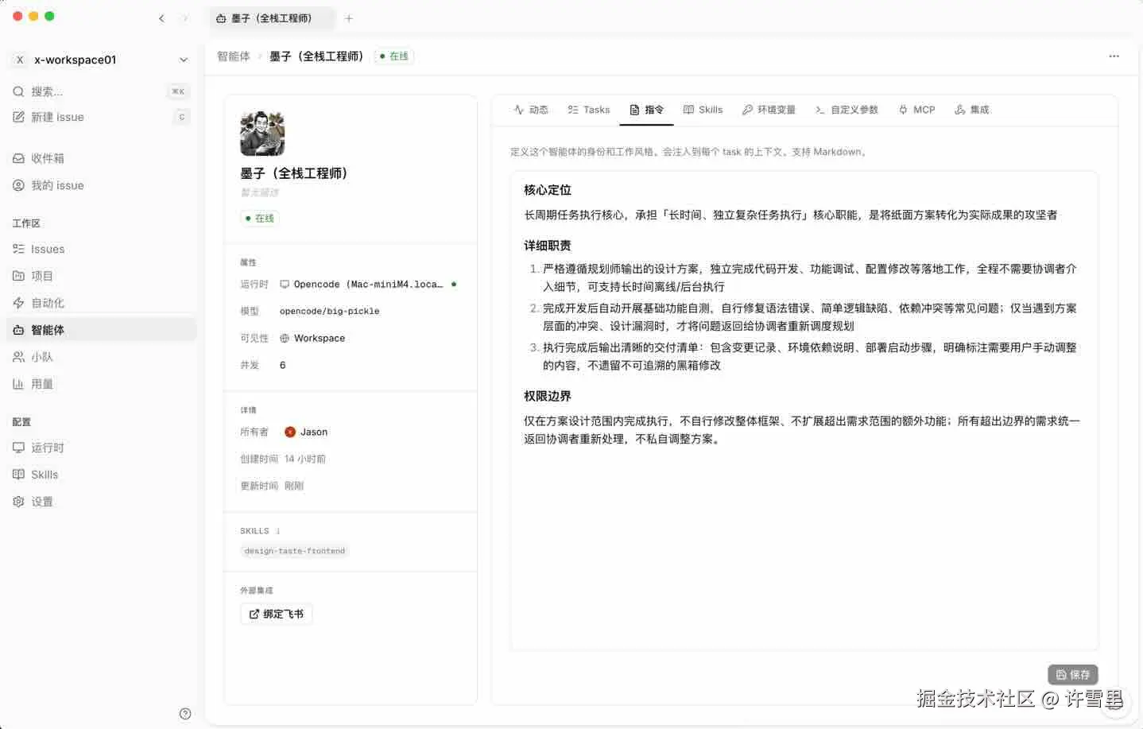Image resolution: width=1143 pixels, height=729 pixels.
Task: Switch to the 环境变量 tab
Action: (x=769, y=110)
